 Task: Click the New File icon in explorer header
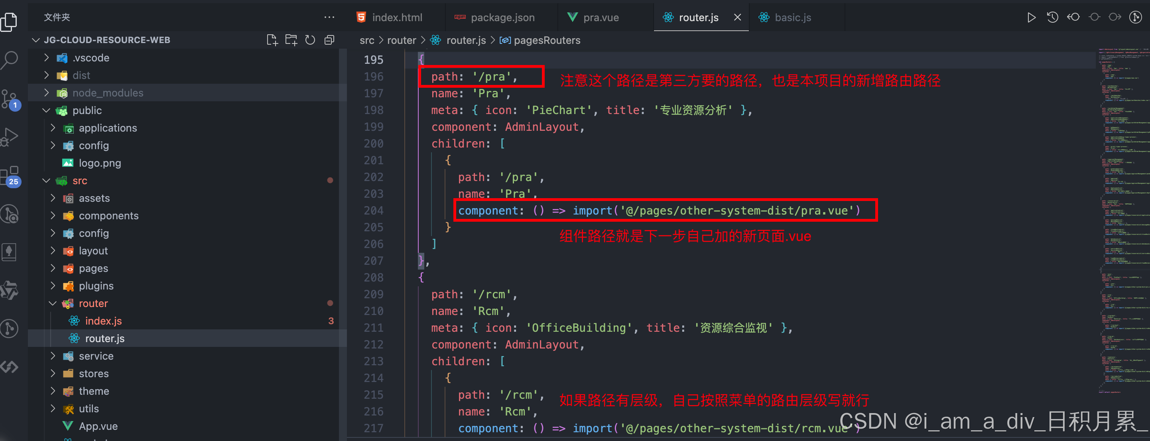coord(272,40)
